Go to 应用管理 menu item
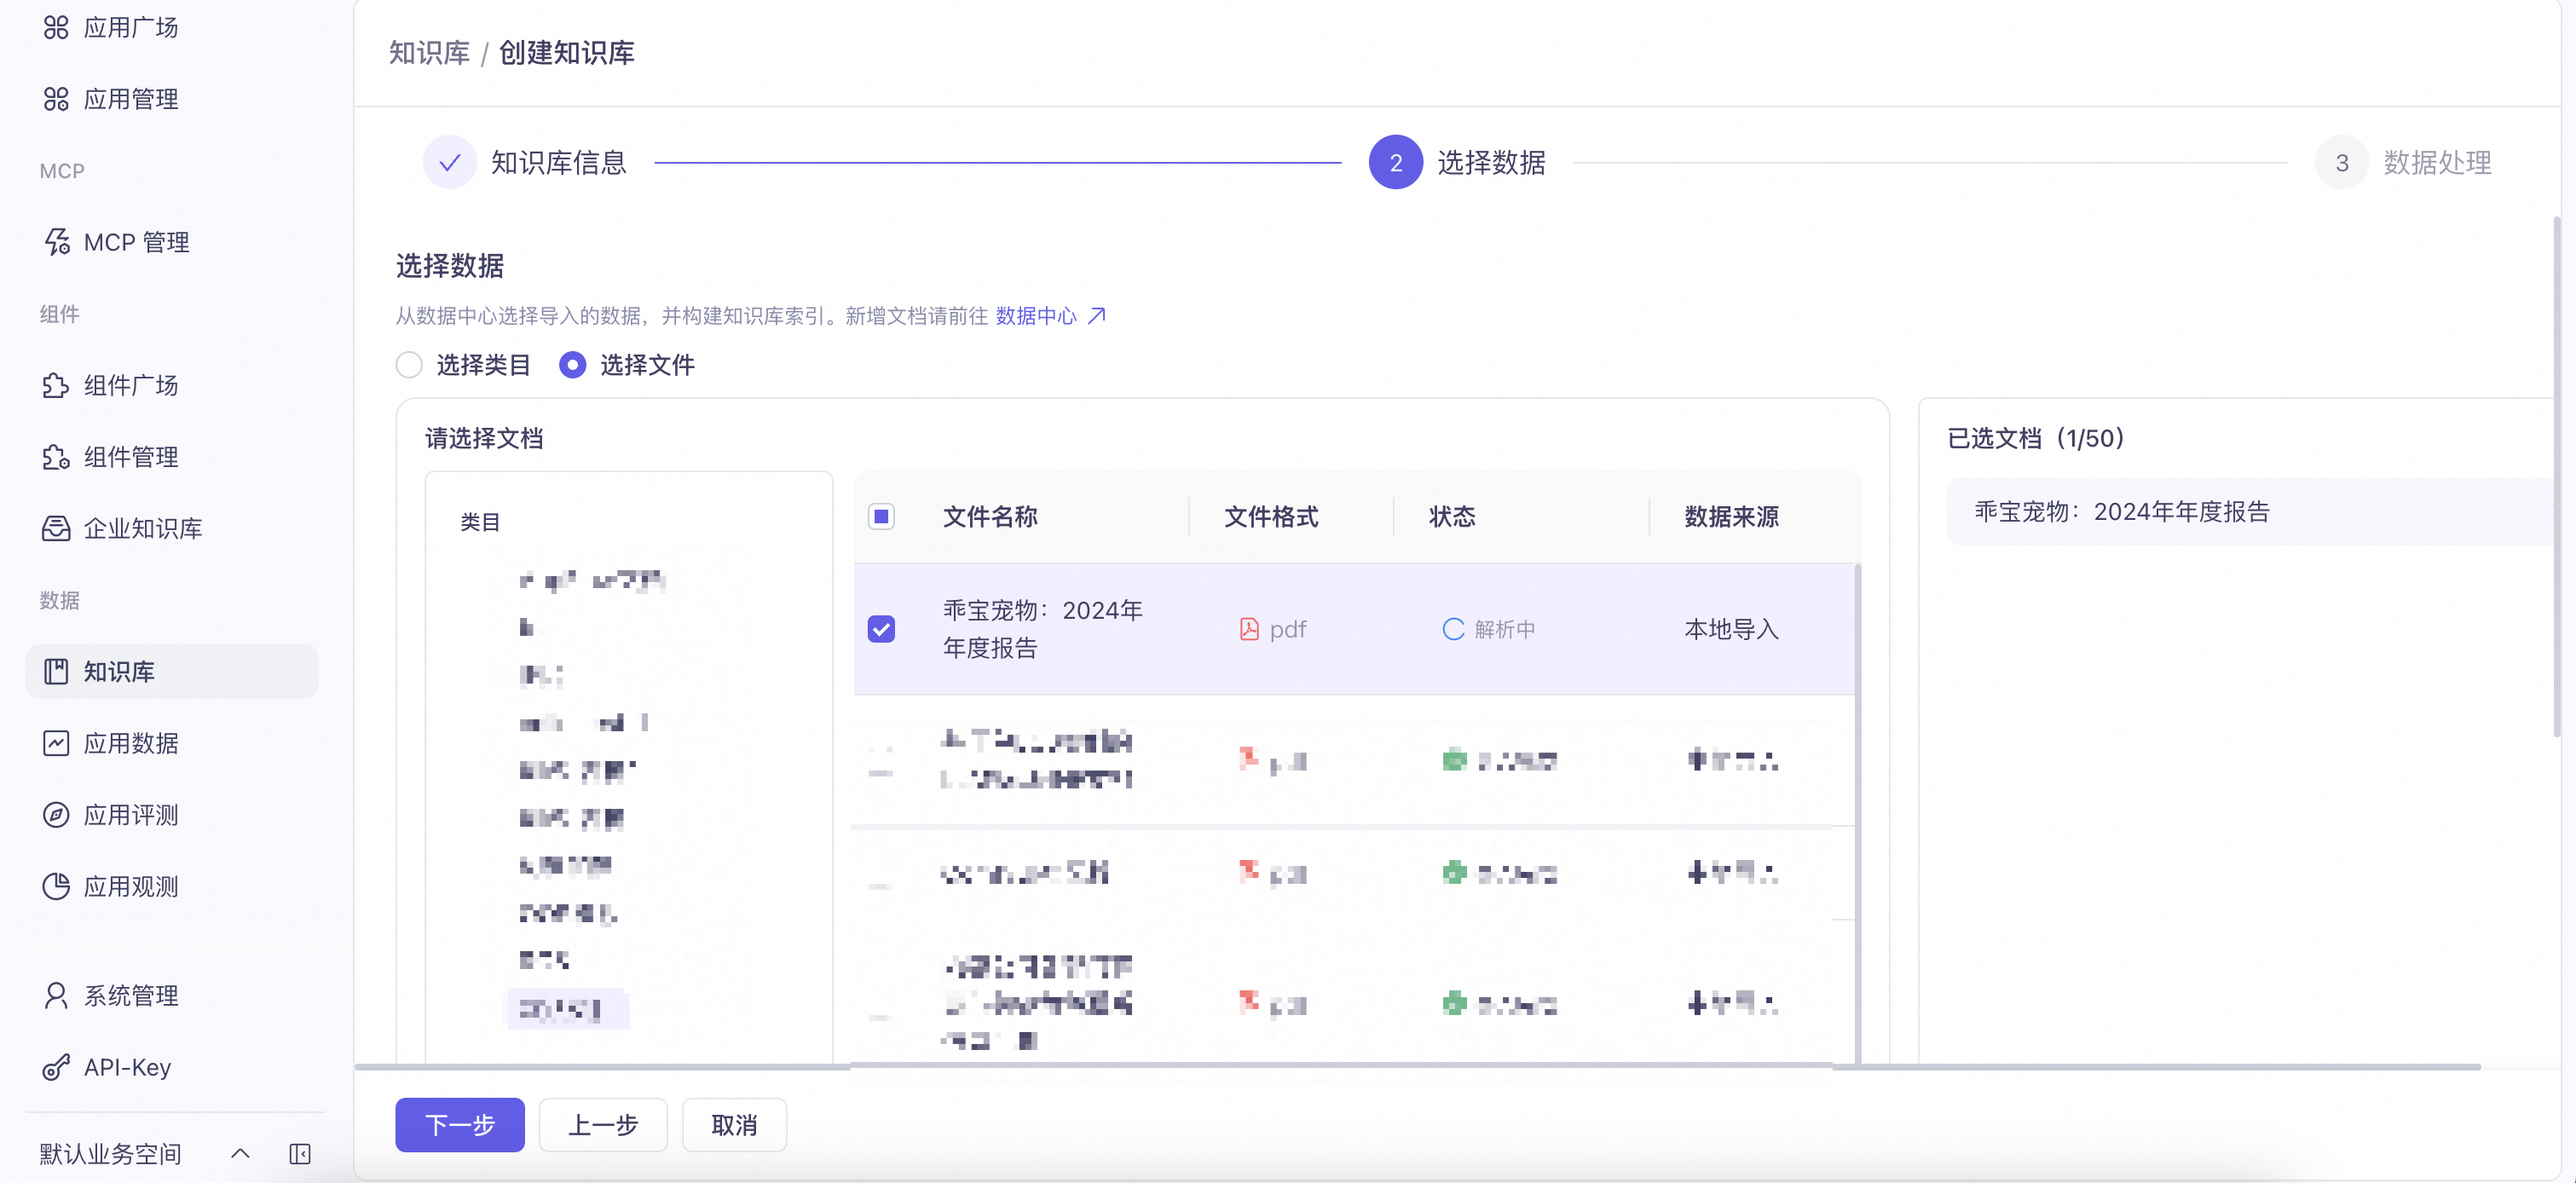The width and height of the screenshot is (2576, 1183). pos(130,99)
